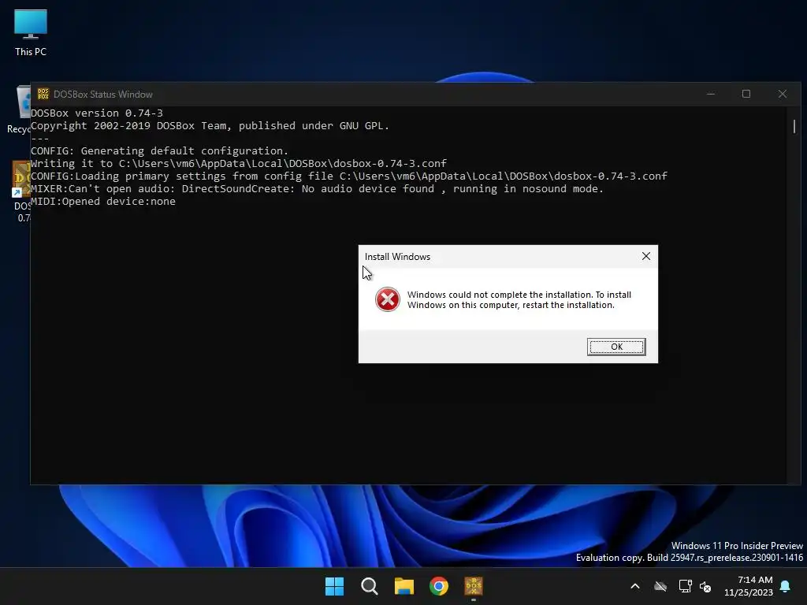Click the 'DOSBox version 0.74-3' line
The width and height of the screenshot is (807, 605).
point(97,113)
